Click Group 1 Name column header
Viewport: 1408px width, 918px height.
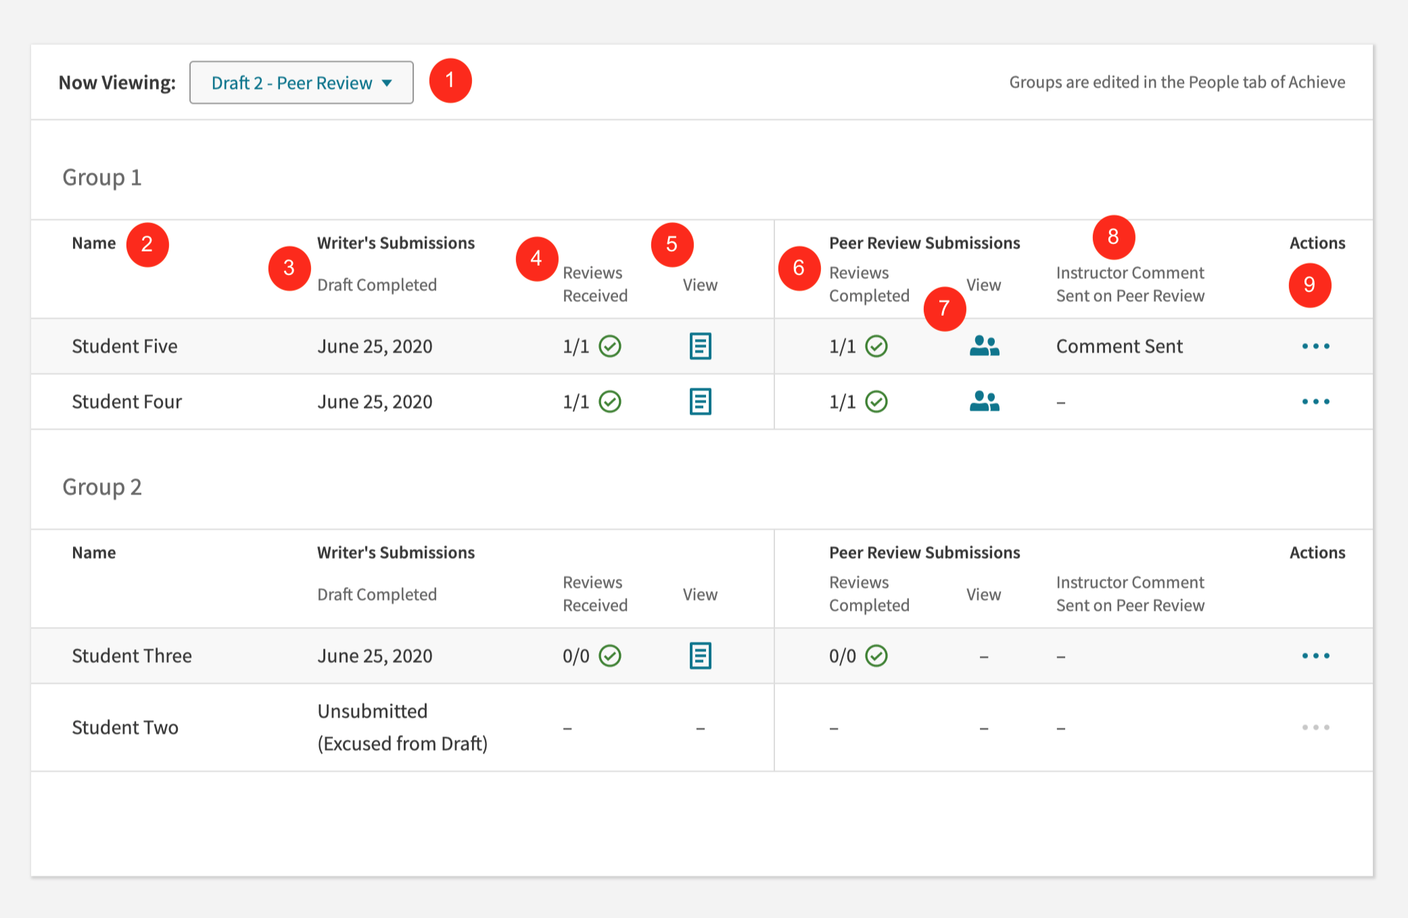[94, 243]
